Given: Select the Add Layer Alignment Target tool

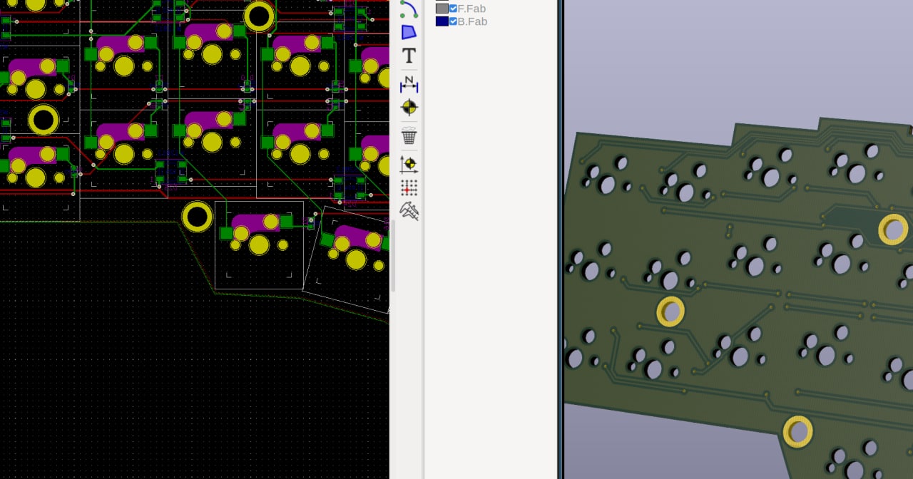Looking at the screenshot, I should [409, 108].
